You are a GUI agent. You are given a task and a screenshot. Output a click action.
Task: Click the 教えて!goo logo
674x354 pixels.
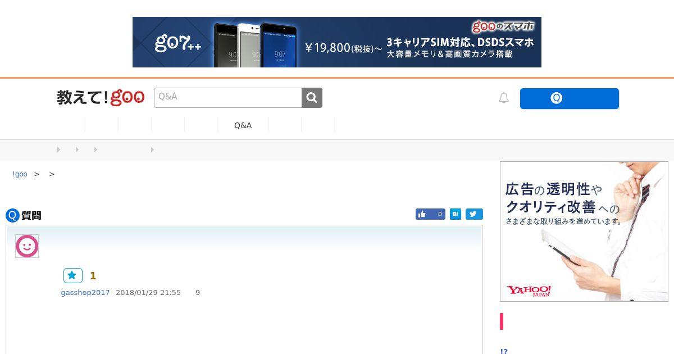(101, 98)
